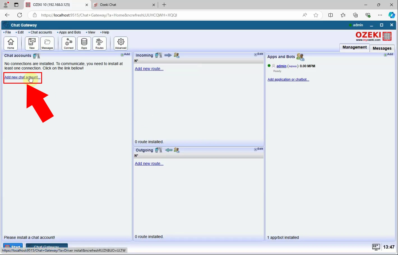Open the Apps database toolbar icon

[x=84, y=44]
